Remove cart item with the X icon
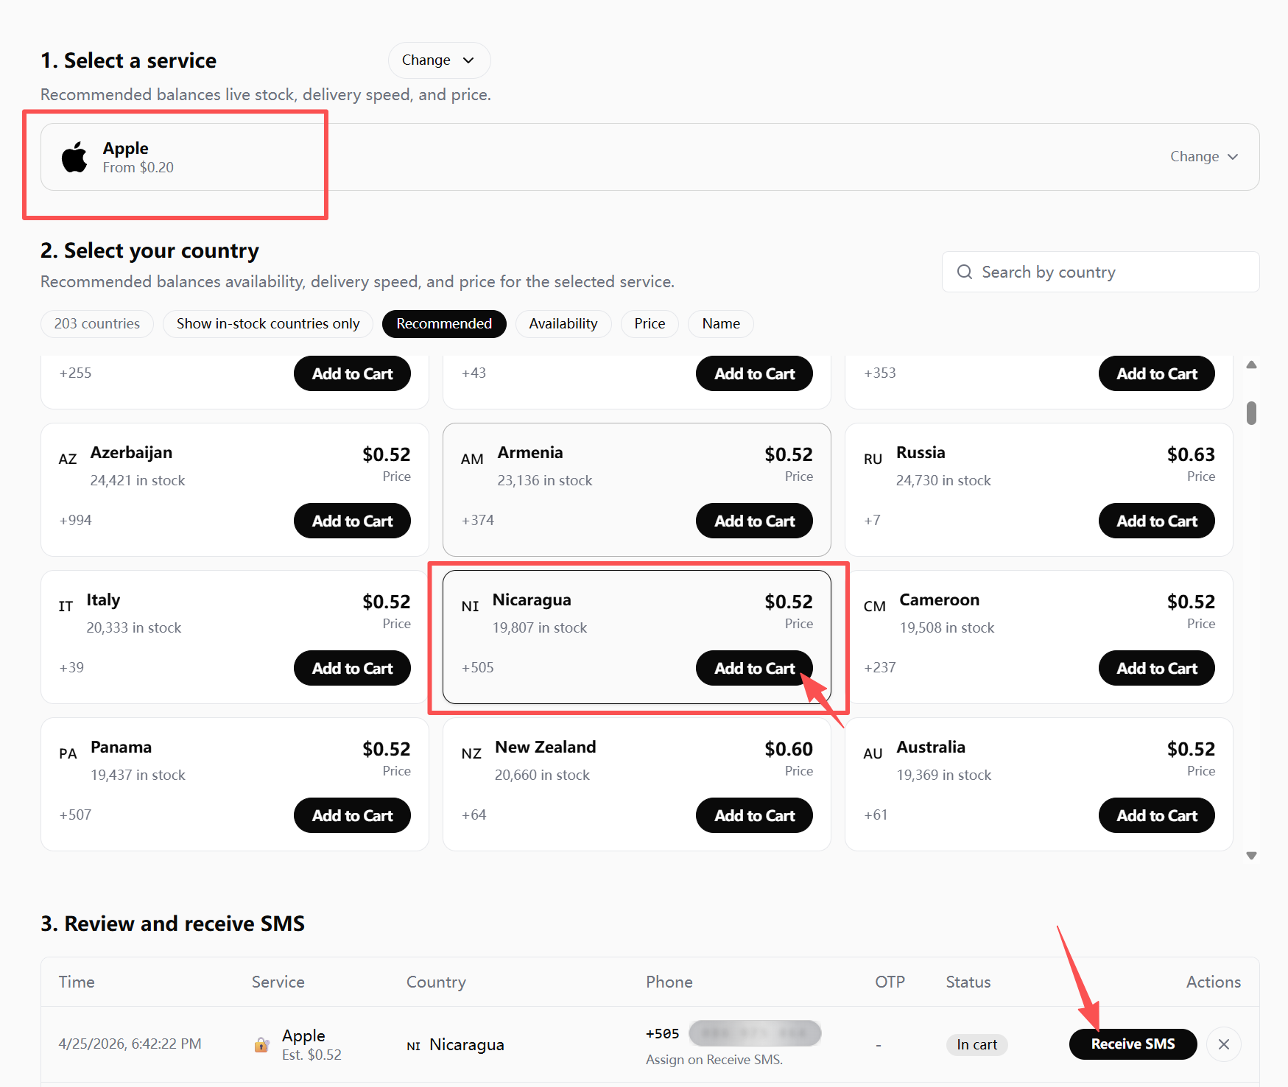The height and width of the screenshot is (1087, 1288). coord(1223,1044)
